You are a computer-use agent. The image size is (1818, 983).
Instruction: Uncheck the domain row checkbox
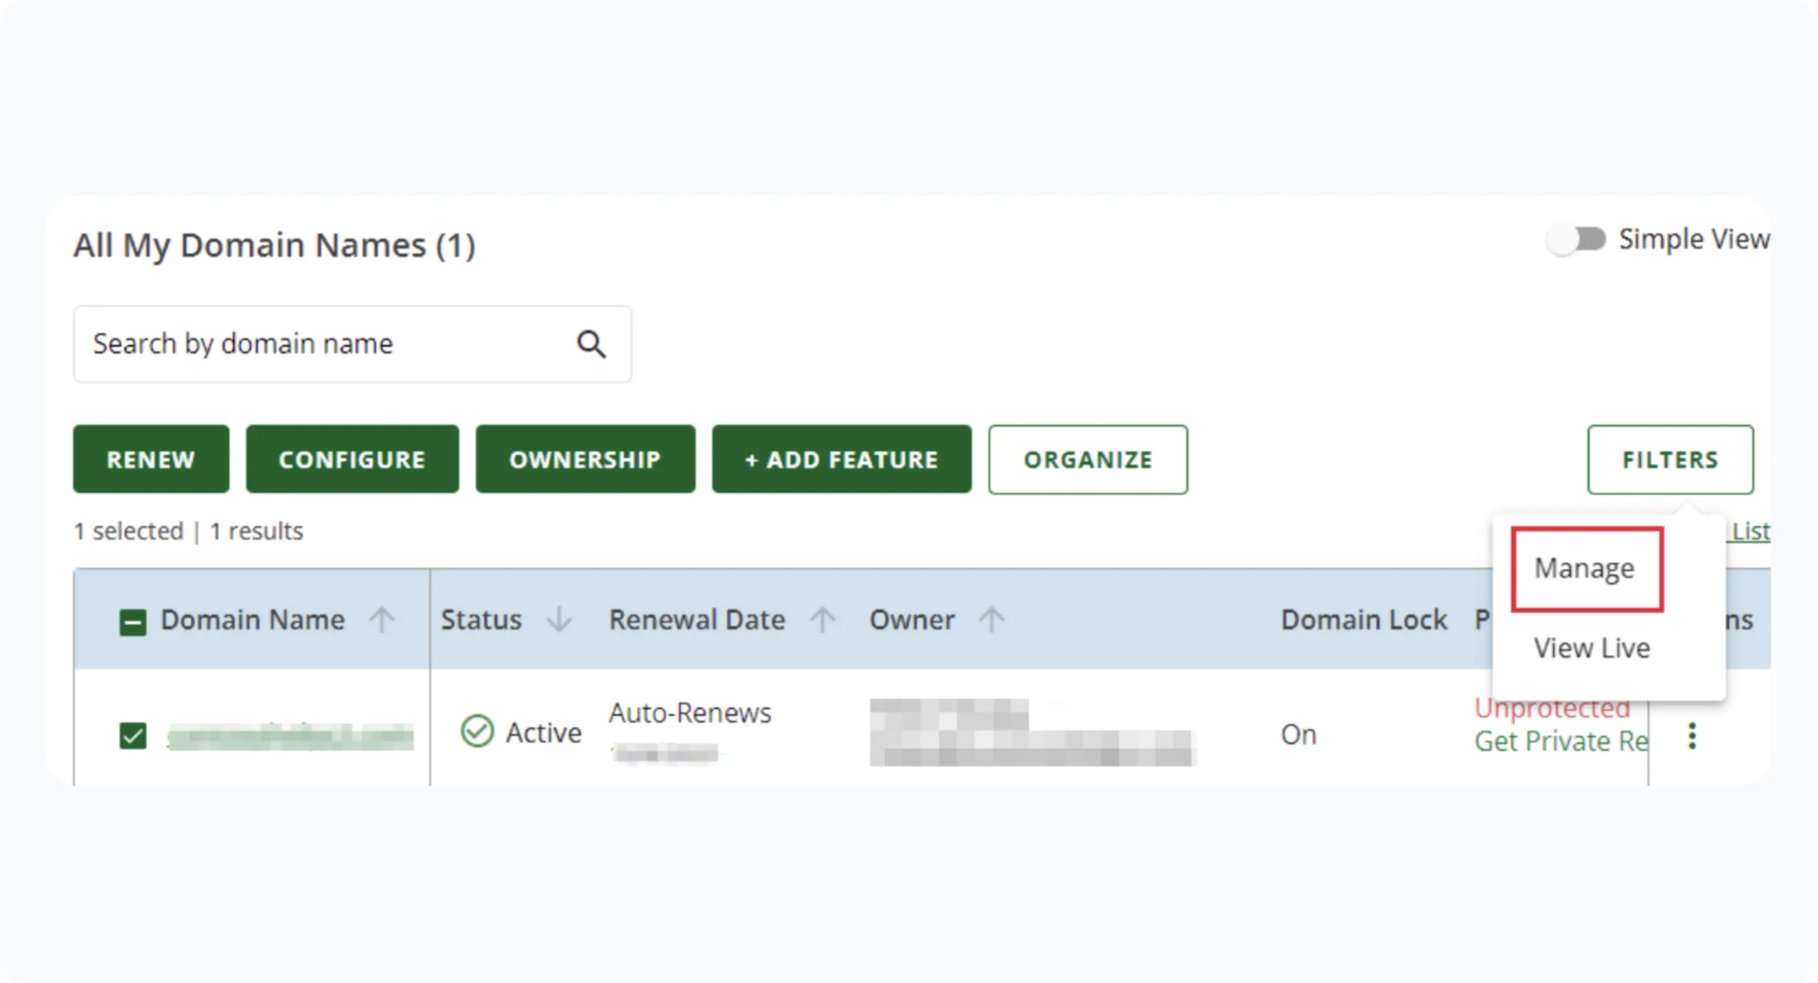[133, 735]
